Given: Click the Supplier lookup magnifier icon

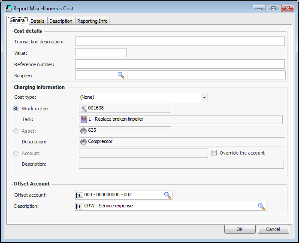Looking at the screenshot, I should [121, 75].
